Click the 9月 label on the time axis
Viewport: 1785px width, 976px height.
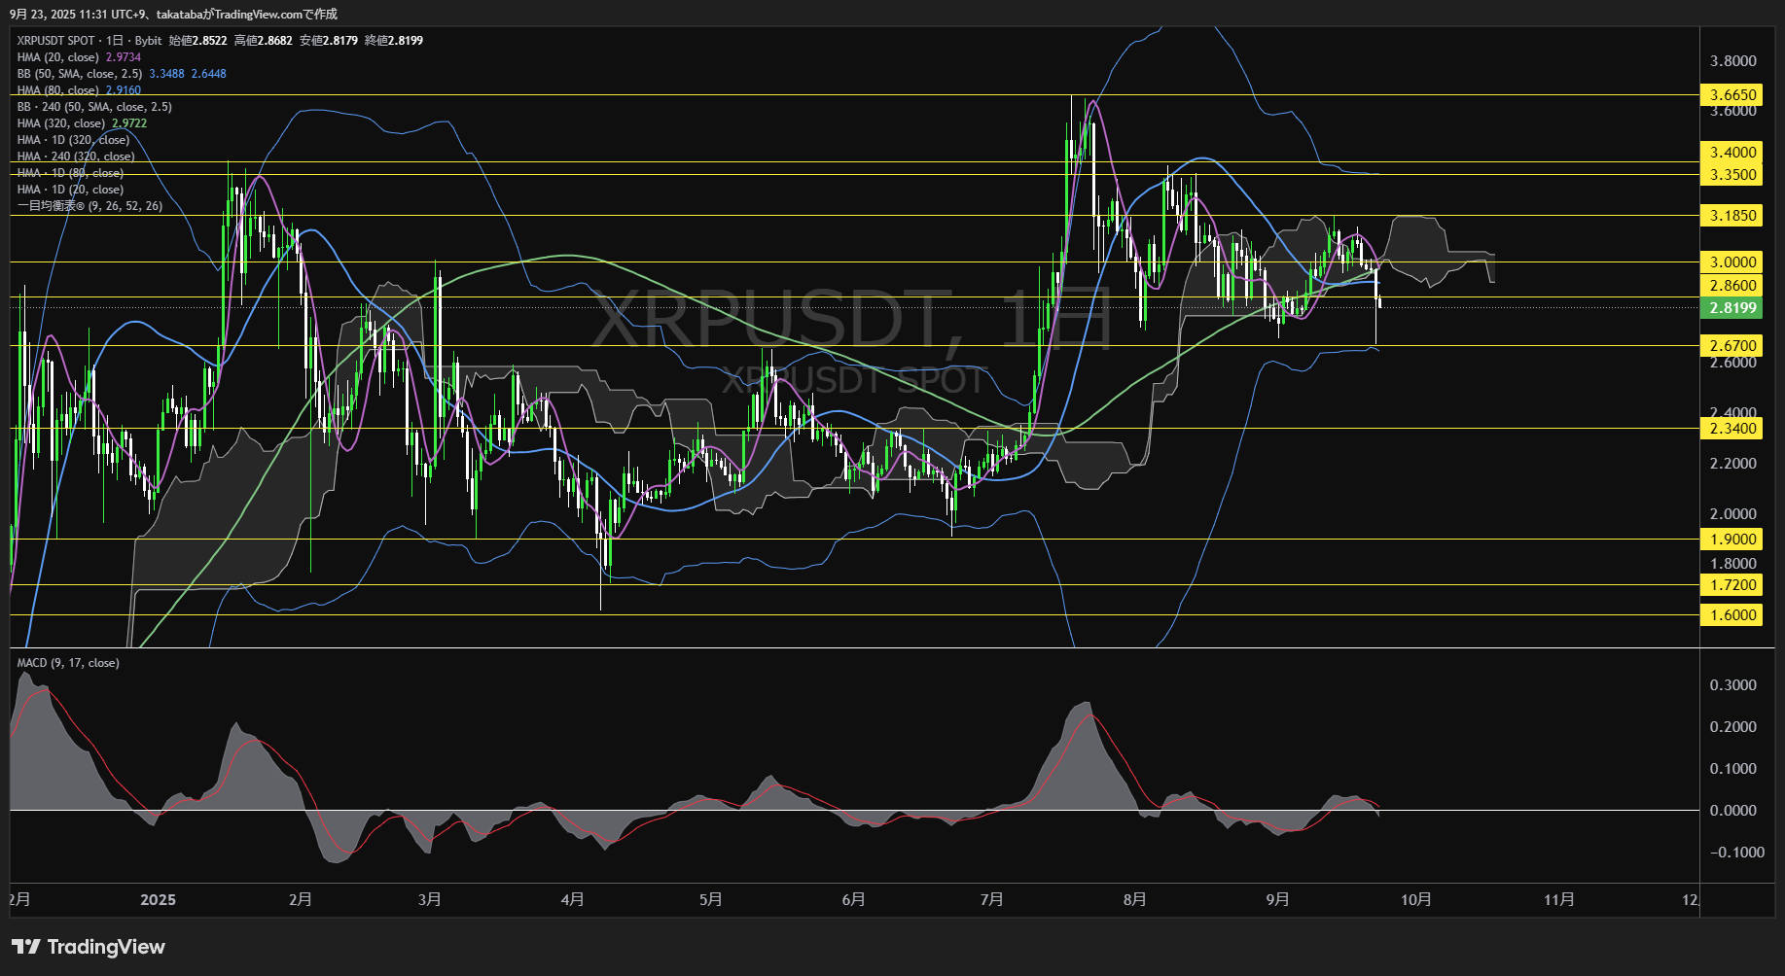(1278, 900)
